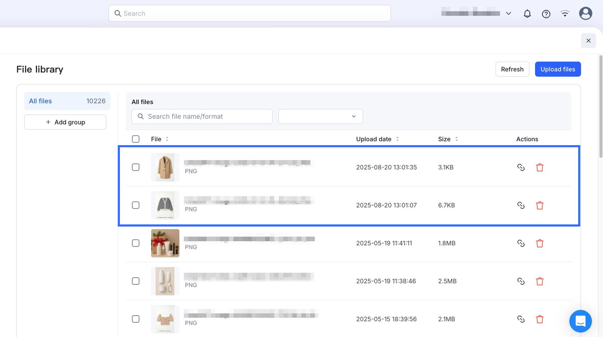Tick the select-all files checkbox
603x337 pixels.
[x=135, y=139]
